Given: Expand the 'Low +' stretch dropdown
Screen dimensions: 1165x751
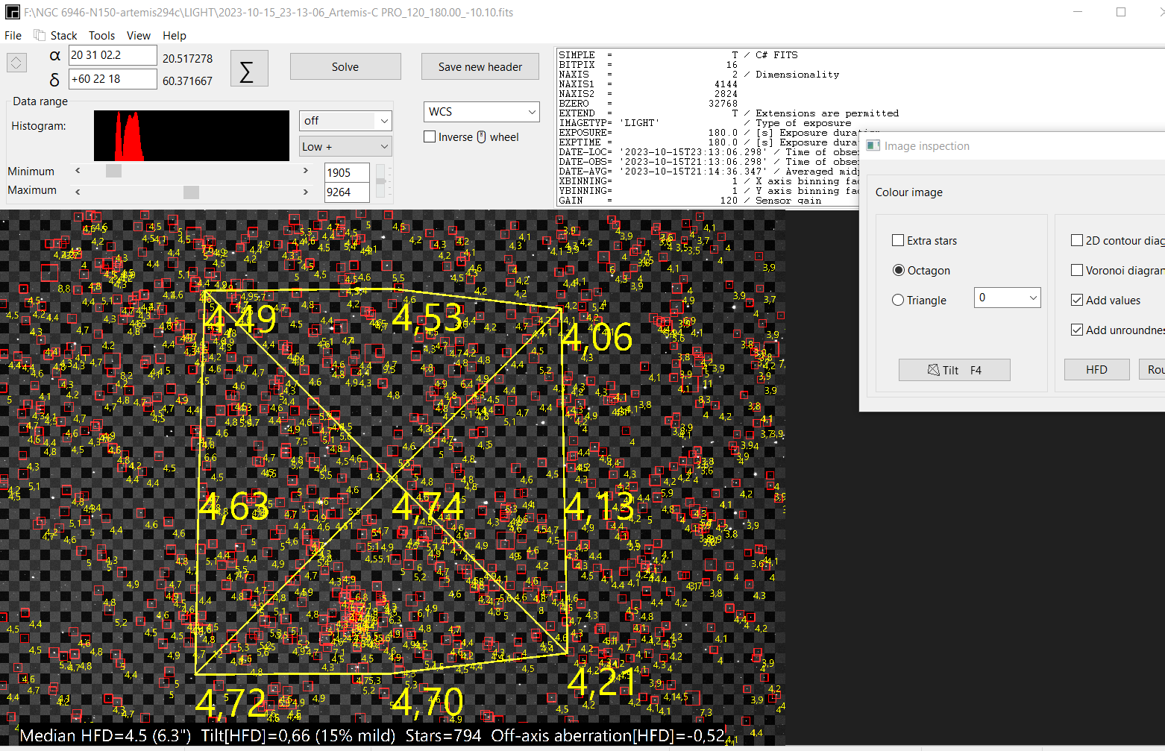Looking at the screenshot, I should coord(345,147).
